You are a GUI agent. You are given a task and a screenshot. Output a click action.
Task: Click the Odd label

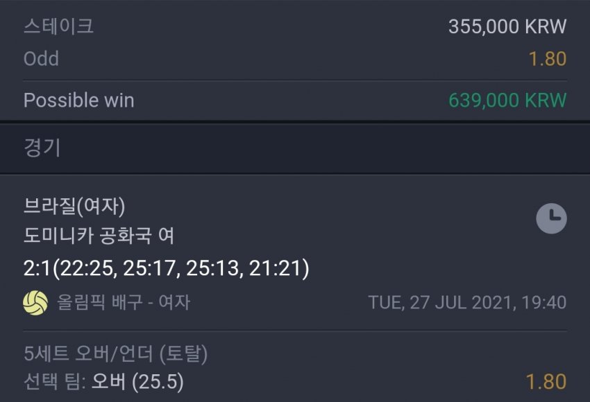point(41,59)
